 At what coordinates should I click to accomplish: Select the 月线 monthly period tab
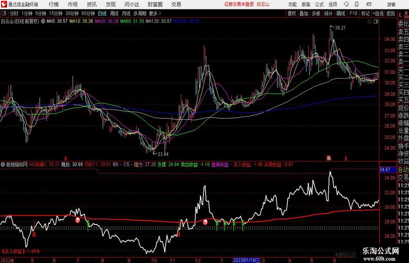coord(126,13)
